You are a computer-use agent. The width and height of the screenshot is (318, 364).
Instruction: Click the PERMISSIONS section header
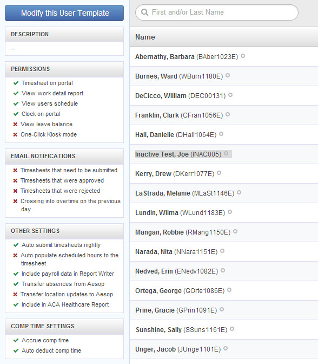pos(64,69)
